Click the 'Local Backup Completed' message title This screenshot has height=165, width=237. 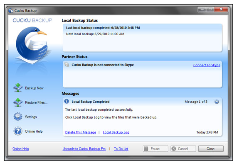coord(90,102)
